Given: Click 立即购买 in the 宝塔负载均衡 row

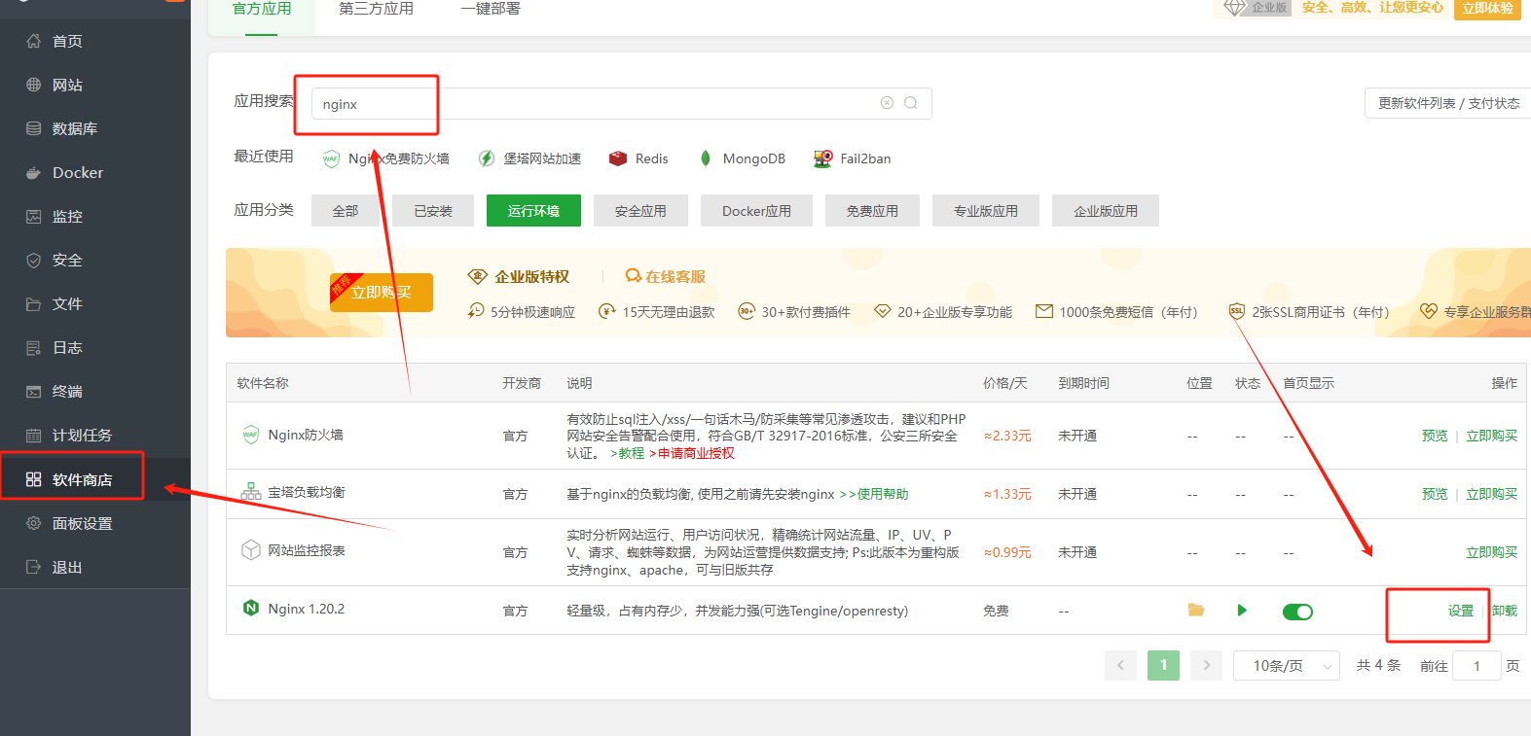Looking at the screenshot, I should point(1492,494).
